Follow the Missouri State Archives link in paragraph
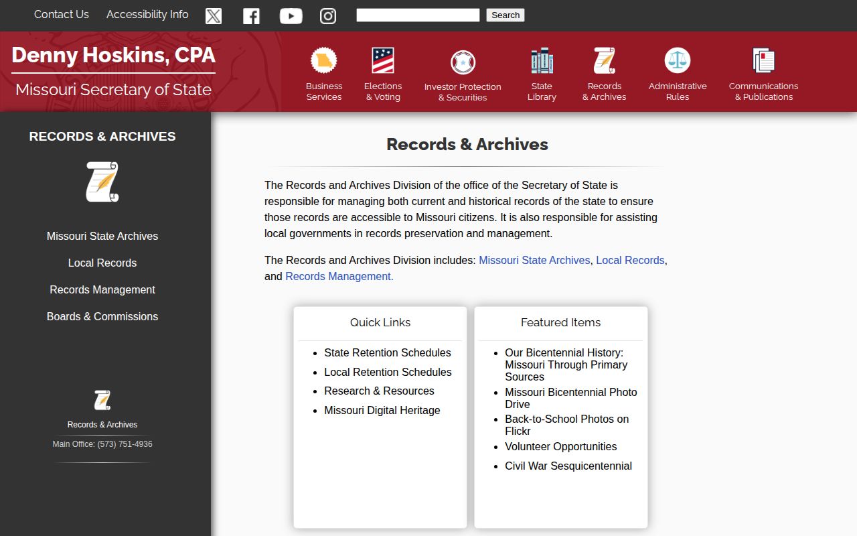 [534, 260]
